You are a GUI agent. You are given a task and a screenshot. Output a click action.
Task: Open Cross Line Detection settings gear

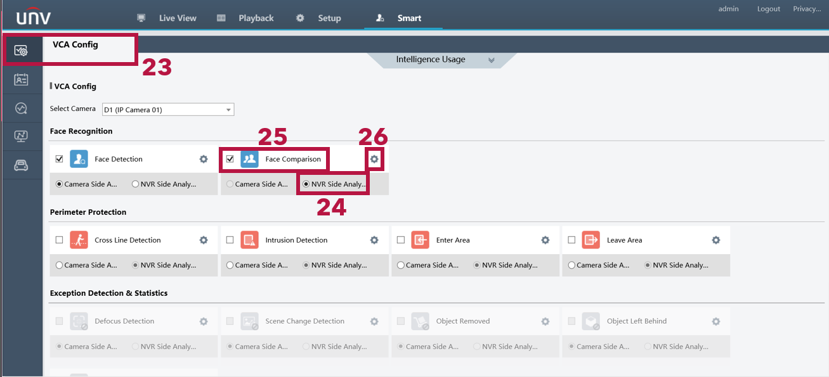pyautogui.click(x=204, y=240)
